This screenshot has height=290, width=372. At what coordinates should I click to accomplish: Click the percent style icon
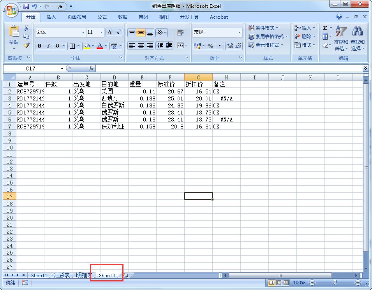(210, 46)
